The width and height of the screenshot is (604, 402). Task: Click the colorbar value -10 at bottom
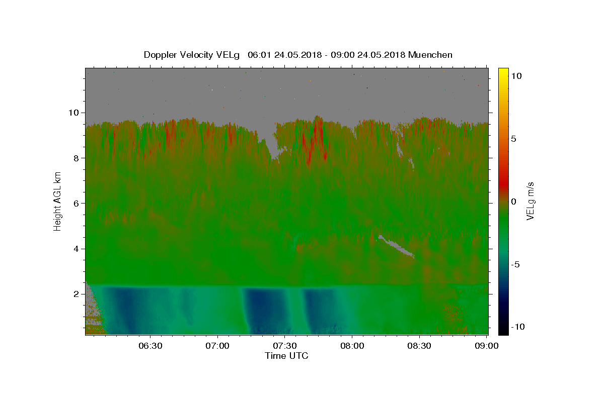tap(518, 327)
